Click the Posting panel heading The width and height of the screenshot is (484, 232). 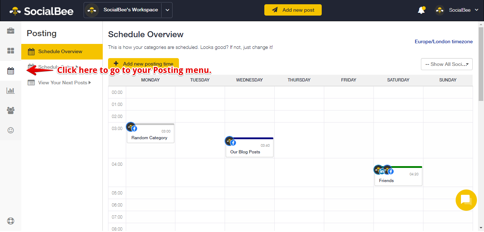click(41, 33)
